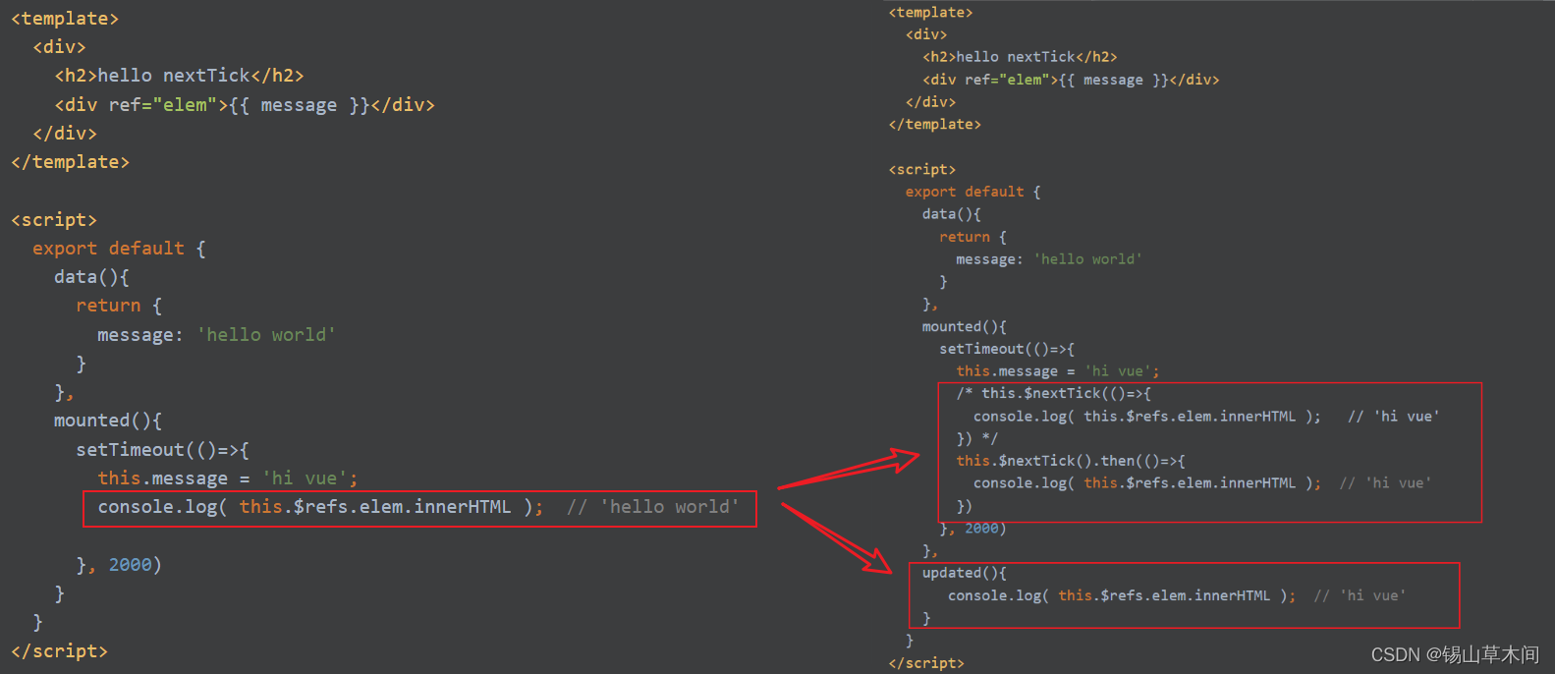This screenshot has height=674, width=1555.
Task: Select '}, 2000)' in the right snippet
Action: tap(972, 529)
